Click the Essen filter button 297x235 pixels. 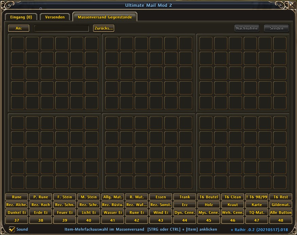pyautogui.click(x=161, y=197)
